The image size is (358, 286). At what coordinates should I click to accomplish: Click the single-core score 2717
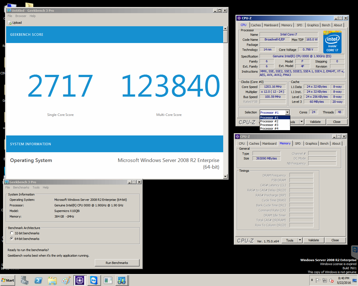click(x=60, y=86)
